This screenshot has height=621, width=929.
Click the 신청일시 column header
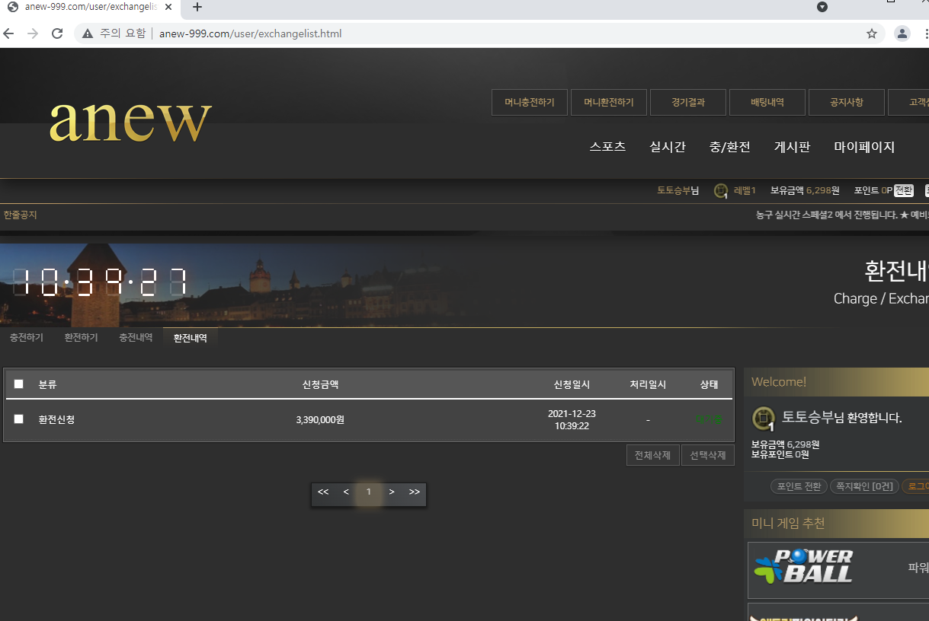pos(572,384)
